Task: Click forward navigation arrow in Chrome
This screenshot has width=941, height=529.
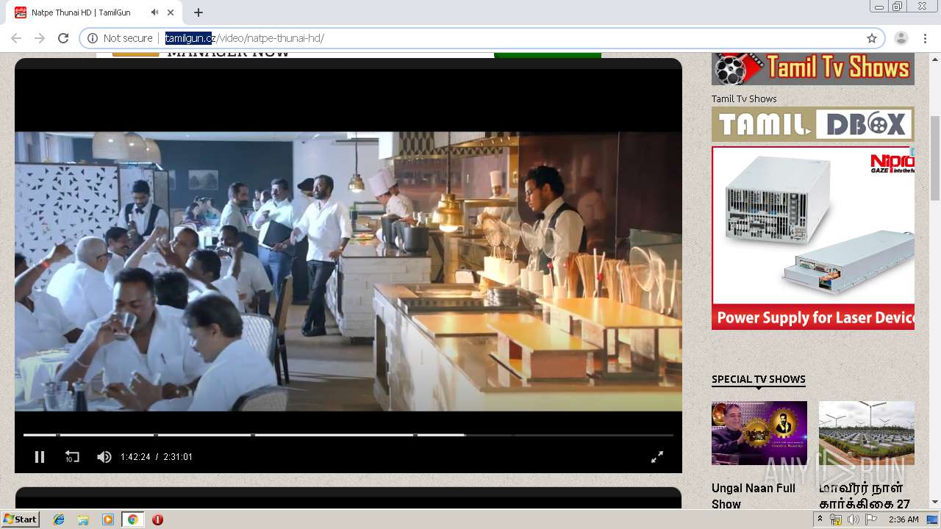Action: click(40, 38)
